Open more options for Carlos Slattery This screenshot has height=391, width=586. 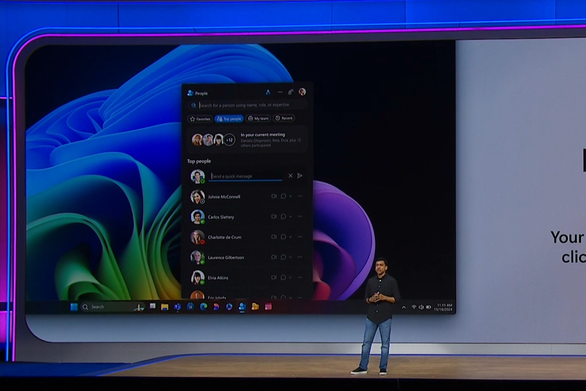point(300,217)
